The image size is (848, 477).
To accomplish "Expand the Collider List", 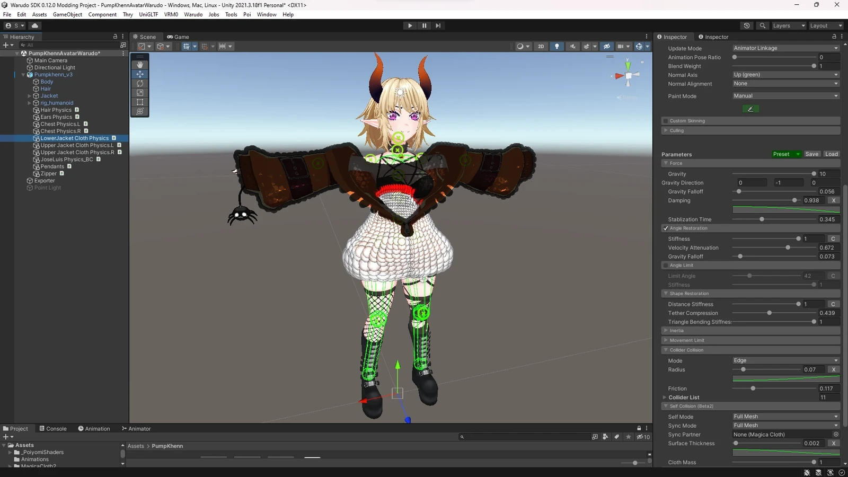I will click(x=665, y=397).
